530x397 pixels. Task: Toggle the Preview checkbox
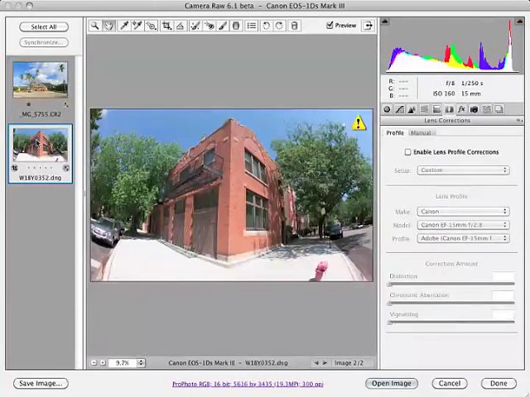[330, 26]
